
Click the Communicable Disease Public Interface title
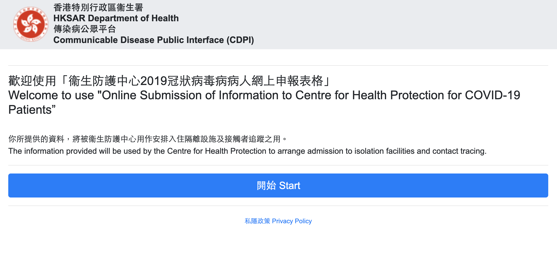tap(154, 40)
